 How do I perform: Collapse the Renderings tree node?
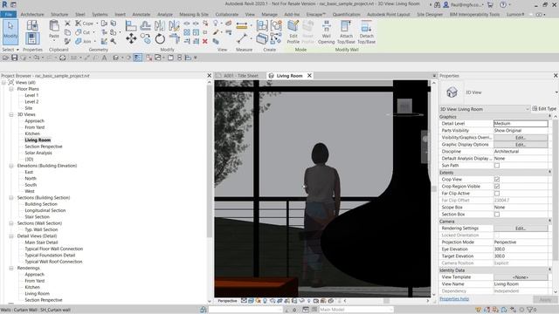11,268
